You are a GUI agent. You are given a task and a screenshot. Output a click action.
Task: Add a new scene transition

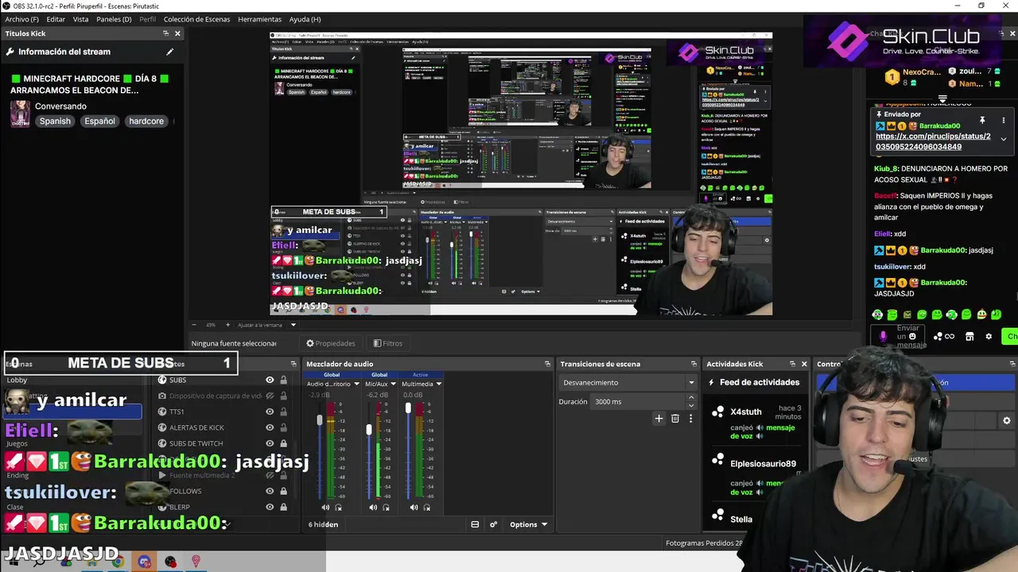pyautogui.click(x=659, y=419)
